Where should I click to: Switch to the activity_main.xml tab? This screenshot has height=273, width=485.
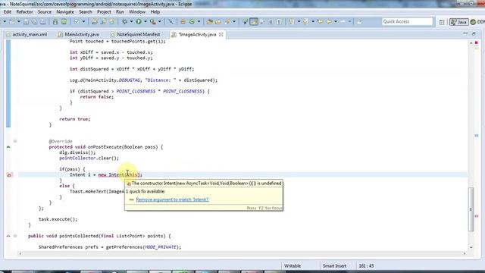tap(27, 35)
